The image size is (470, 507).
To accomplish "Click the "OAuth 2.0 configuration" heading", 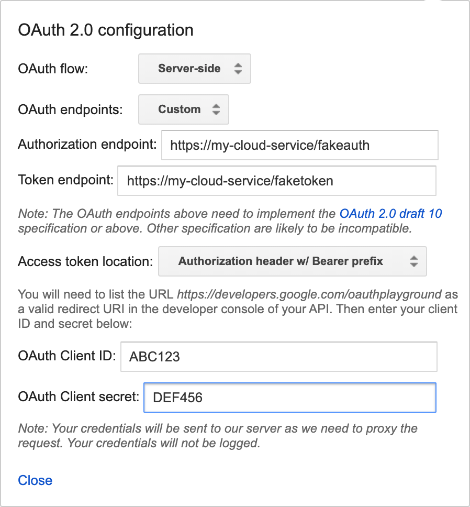I will (x=106, y=30).
